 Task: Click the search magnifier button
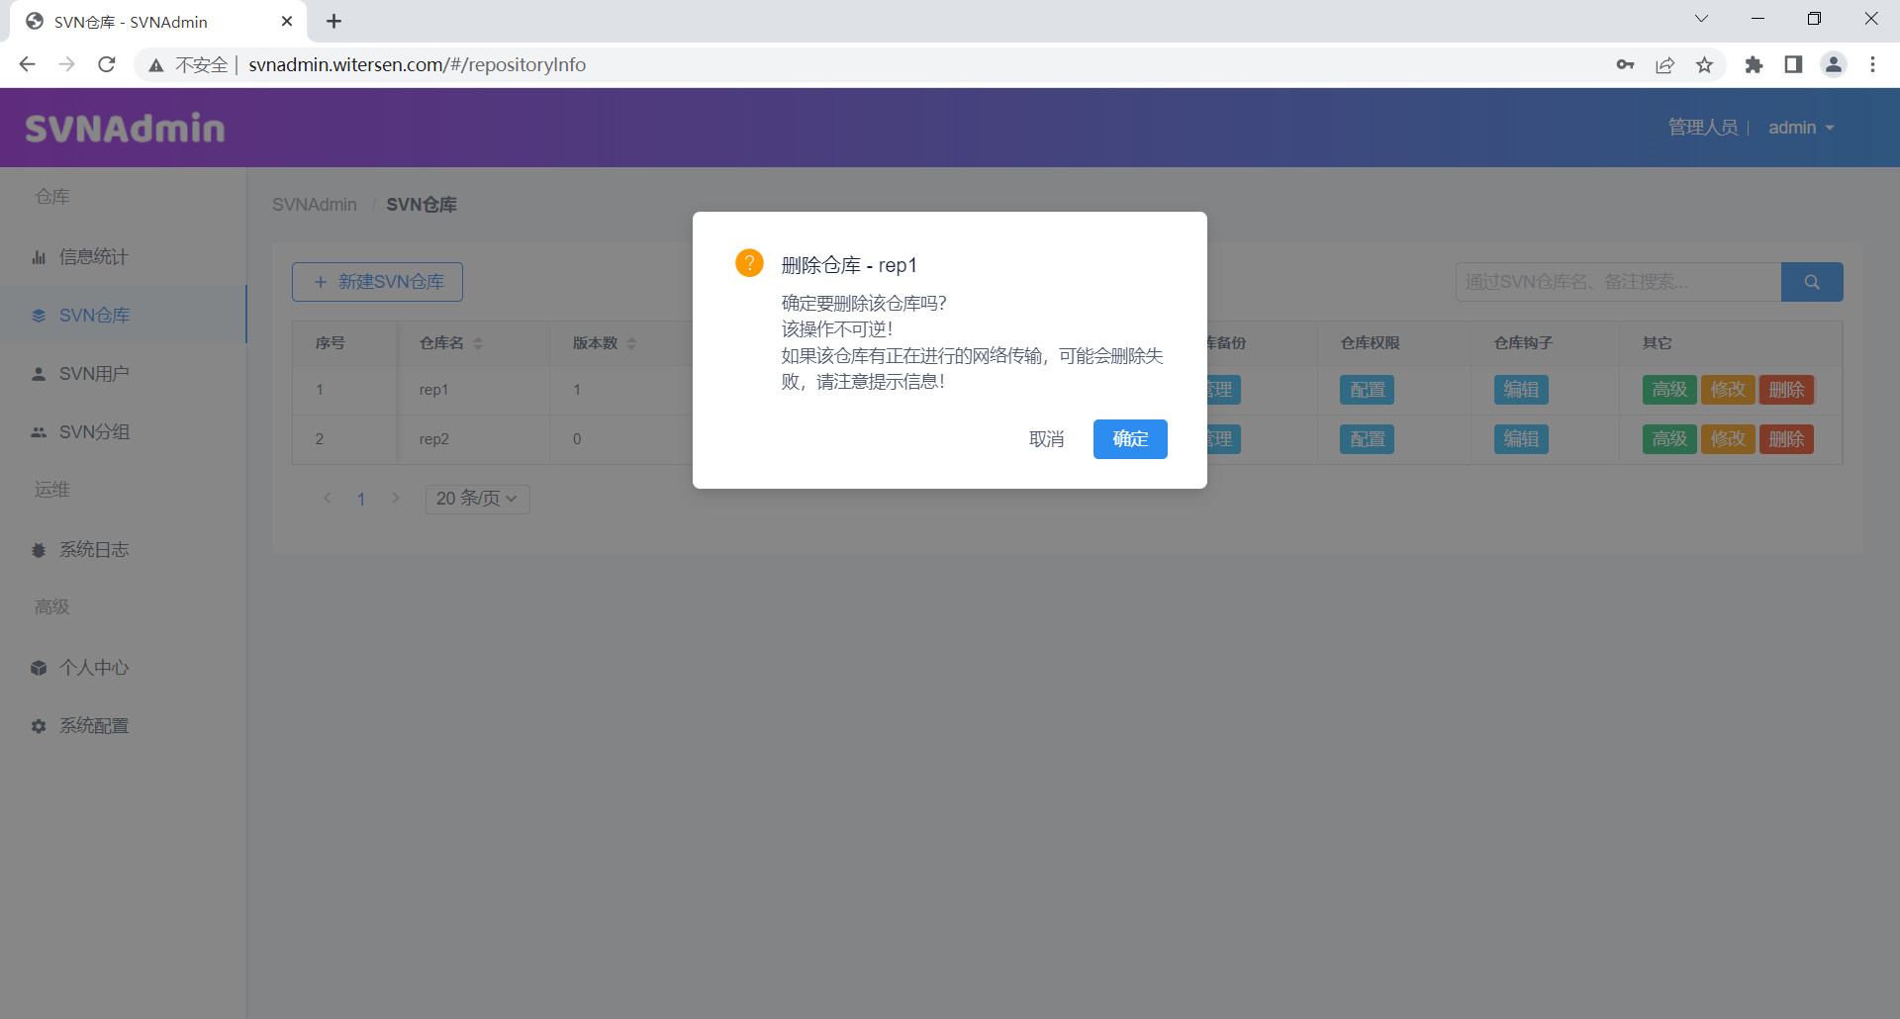1812,282
